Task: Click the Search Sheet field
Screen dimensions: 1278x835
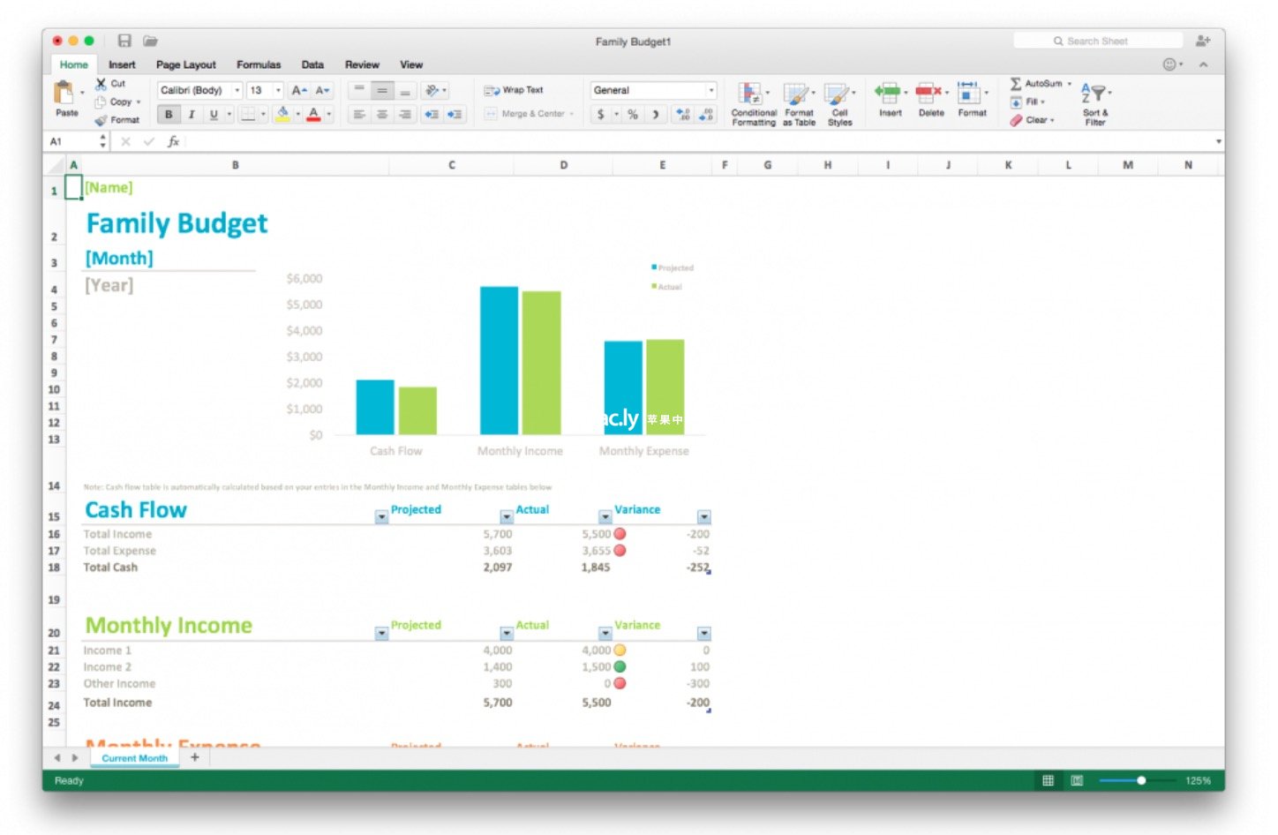Action: [1099, 41]
